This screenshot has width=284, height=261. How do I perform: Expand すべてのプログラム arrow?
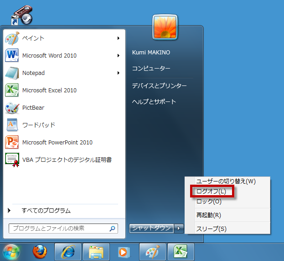[x=9, y=211]
